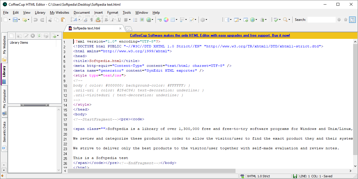The height and width of the screenshot is (179, 358).
Task: Expand the library paste-items dropdown arrow
Action: pyautogui.click(x=58, y=36)
